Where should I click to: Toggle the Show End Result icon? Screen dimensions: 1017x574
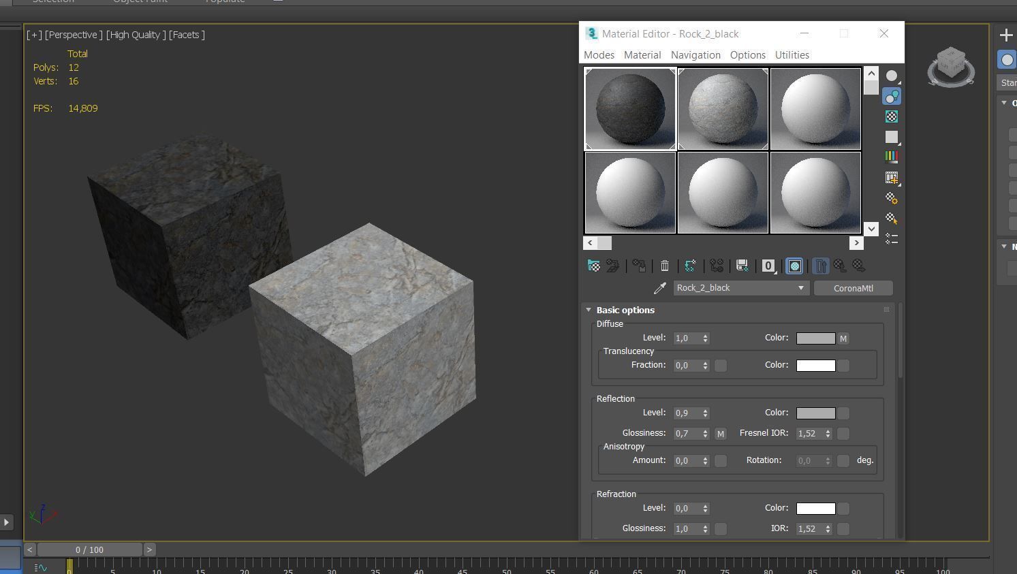821,266
